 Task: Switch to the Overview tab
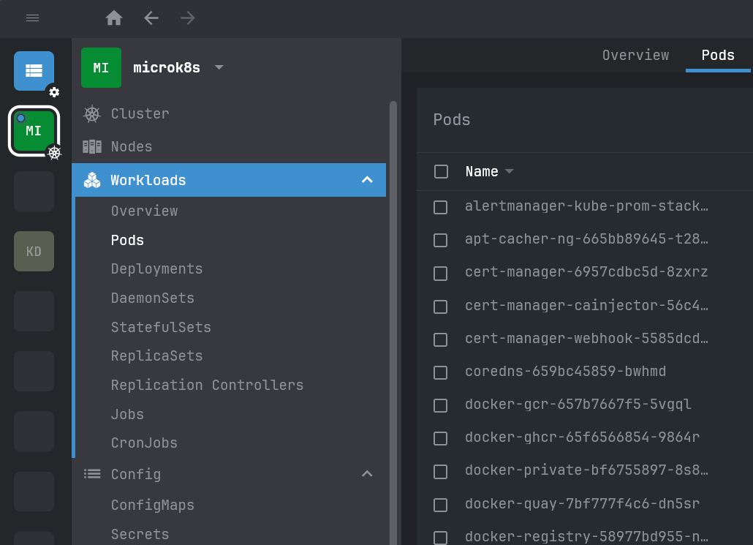tap(635, 56)
